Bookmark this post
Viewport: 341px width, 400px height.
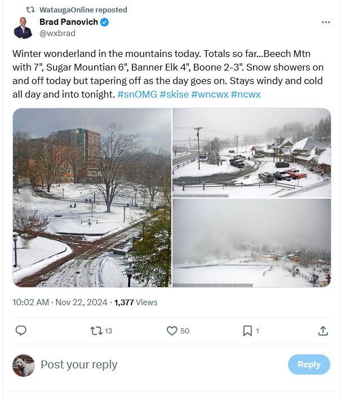point(247,331)
